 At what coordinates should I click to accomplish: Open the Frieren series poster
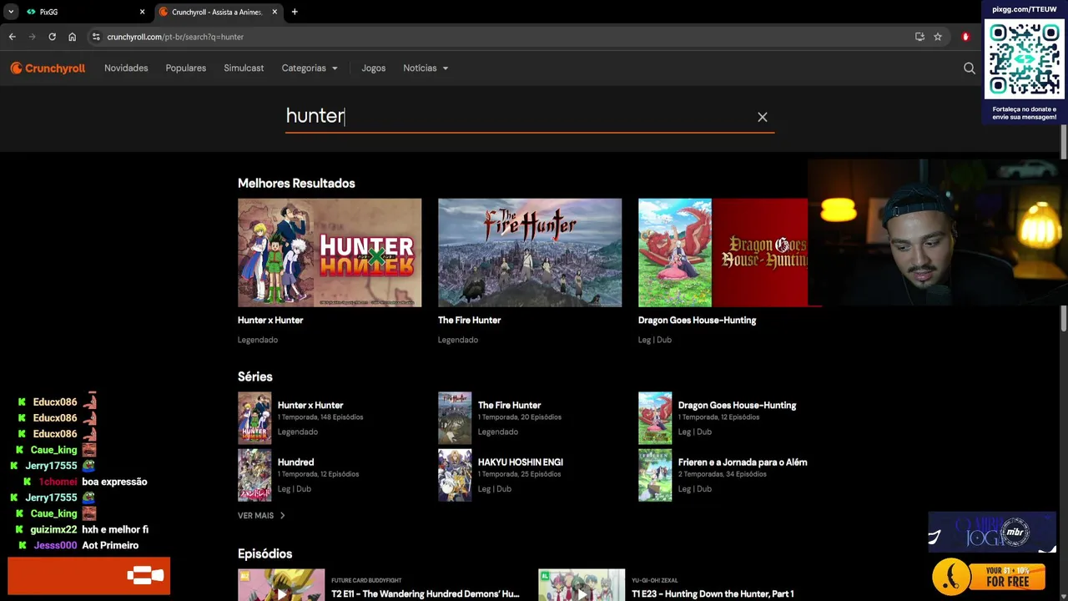655,475
